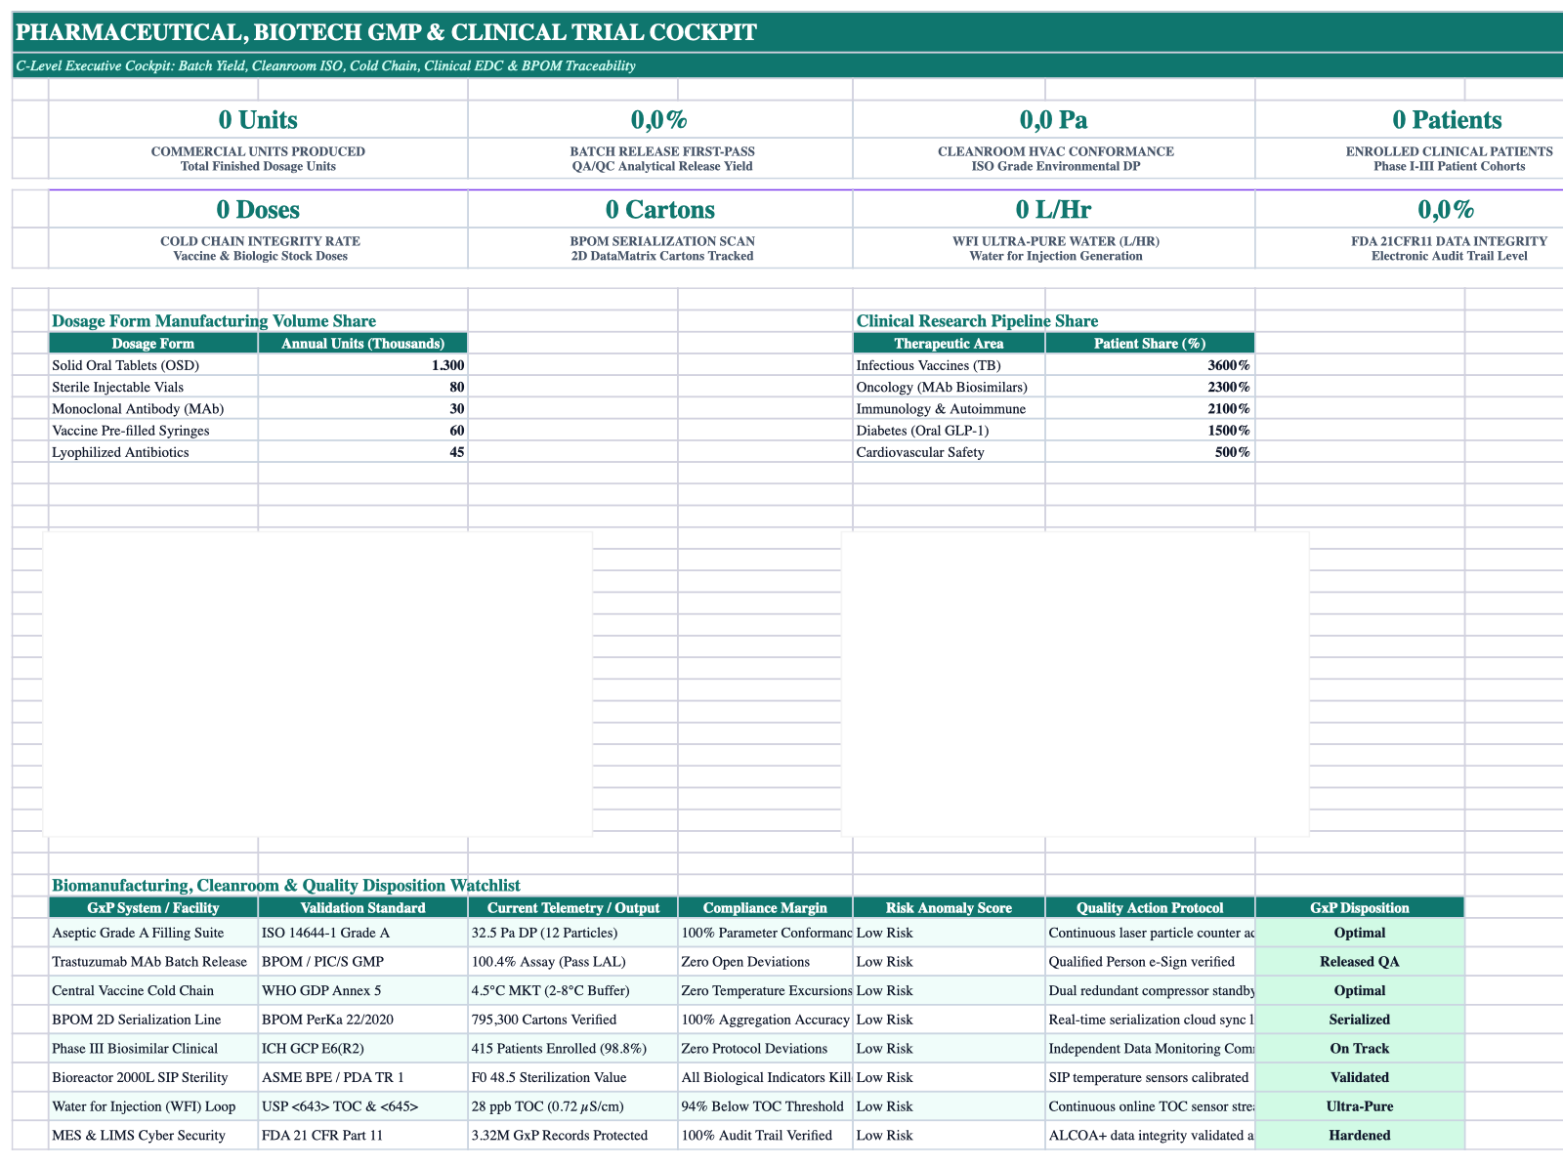The width and height of the screenshot is (1563, 1166).
Task: Select the 'GxP Disposition' column header
Action: pos(1360,908)
